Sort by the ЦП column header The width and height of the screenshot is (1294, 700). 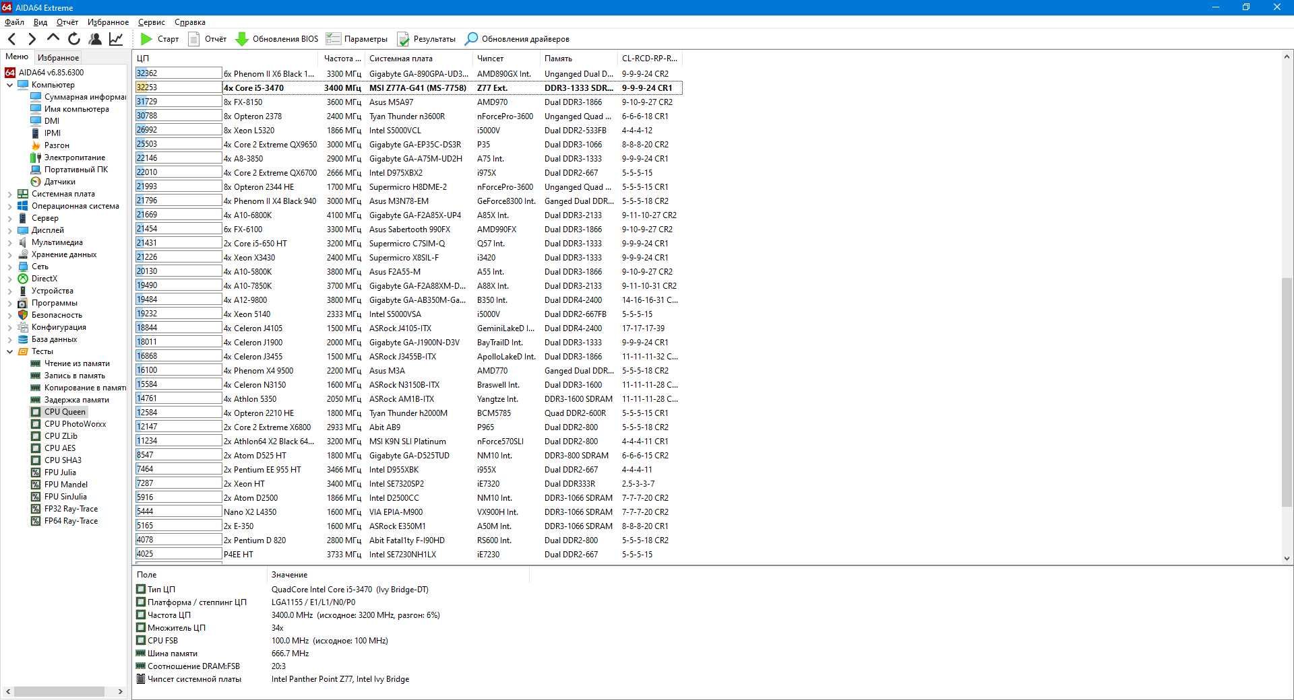coord(226,59)
